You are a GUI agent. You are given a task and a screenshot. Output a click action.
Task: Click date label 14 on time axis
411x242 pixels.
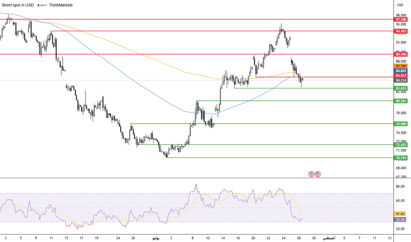[223, 238]
